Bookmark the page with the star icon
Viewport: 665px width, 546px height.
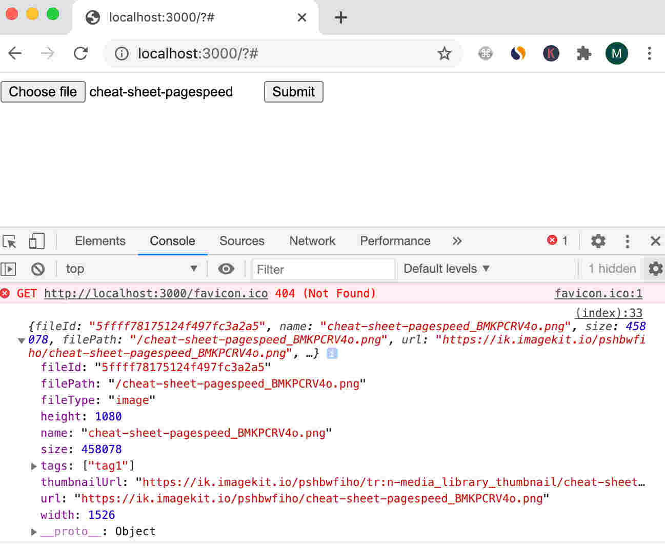tap(445, 53)
